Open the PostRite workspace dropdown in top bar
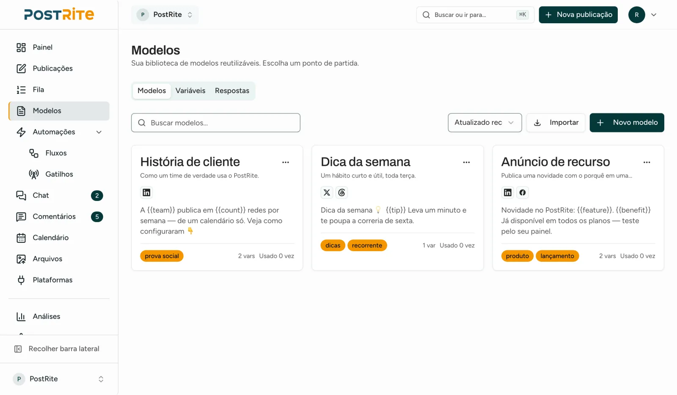 coord(165,15)
